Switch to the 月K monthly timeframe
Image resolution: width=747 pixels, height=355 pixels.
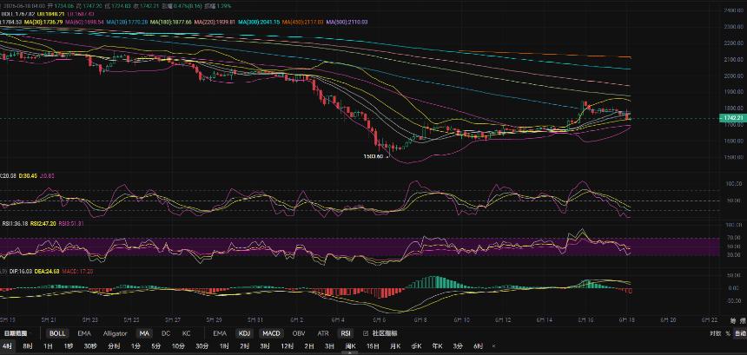click(395, 346)
